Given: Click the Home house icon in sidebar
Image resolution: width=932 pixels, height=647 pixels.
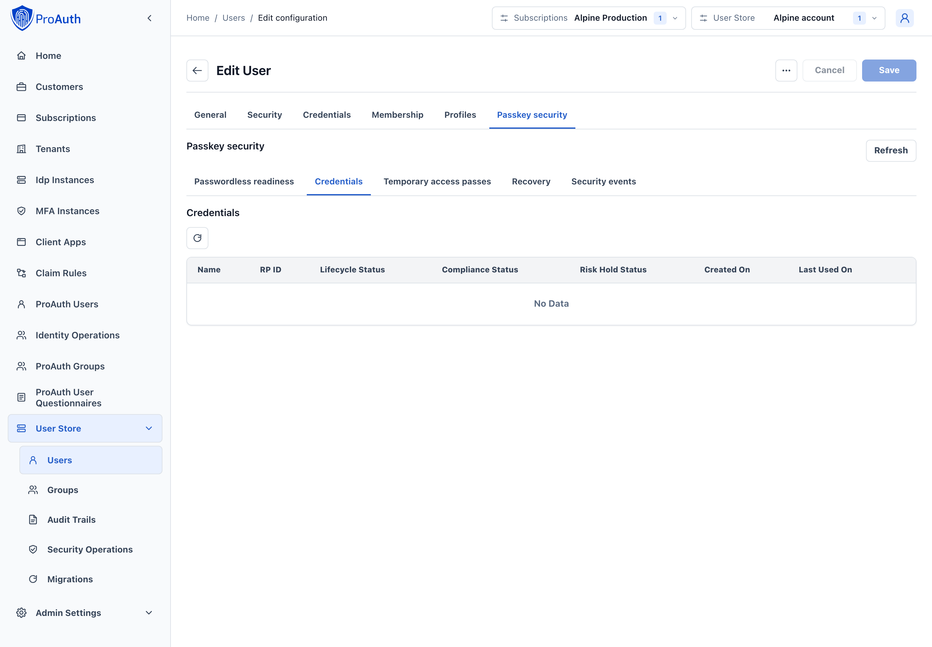Looking at the screenshot, I should pos(21,56).
